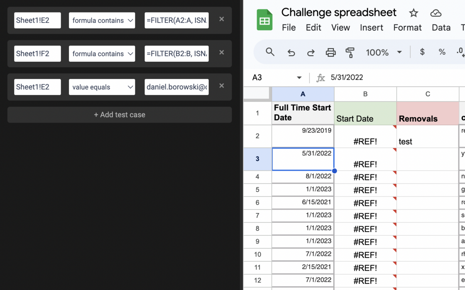Click the Add test case button
Screen dimensions: 465x290
120,115
